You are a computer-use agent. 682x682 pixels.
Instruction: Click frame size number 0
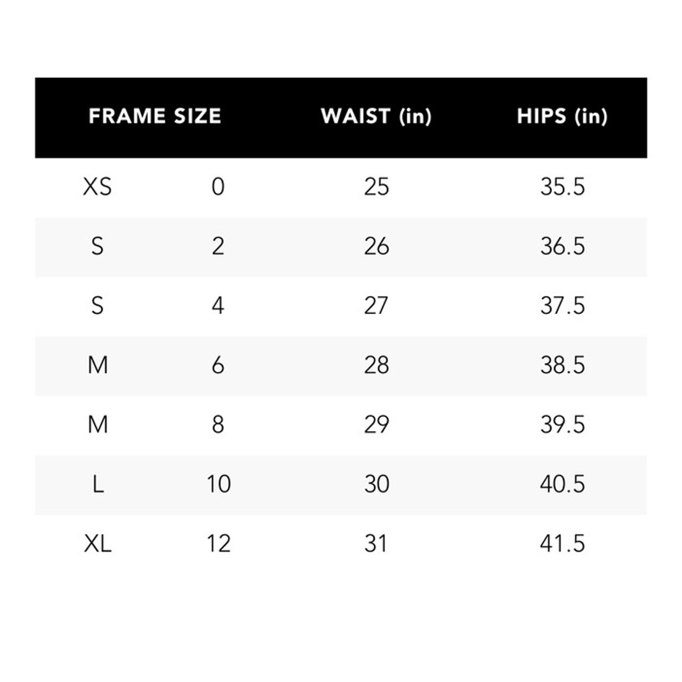[218, 187]
